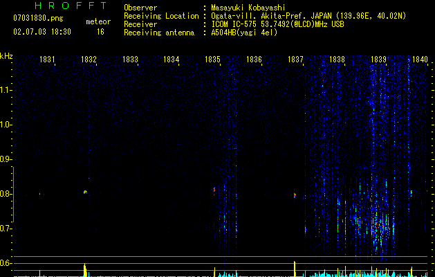Click the date stamp 02.07.03 18:30

click(x=42, y=32)
